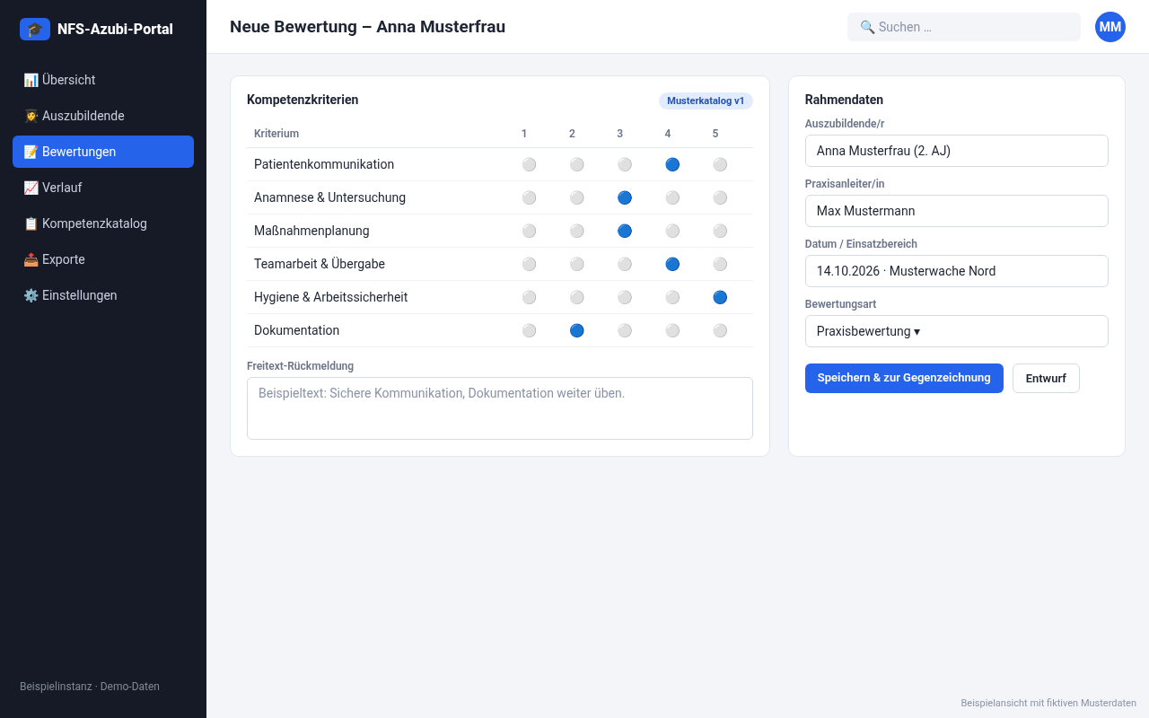The height and width of the screenshot is (718, 1149).
Task: Click the Patientenkommunikation criterion label
Action: click(324, 164)
